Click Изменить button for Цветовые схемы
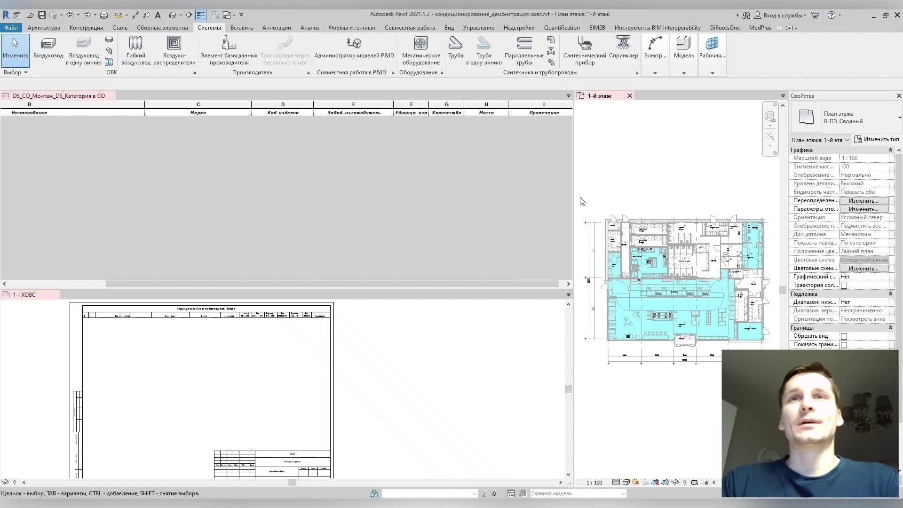 [x=863, y=269]
